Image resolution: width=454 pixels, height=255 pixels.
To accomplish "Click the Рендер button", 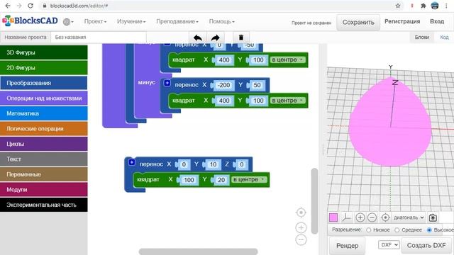I will [x=347, y=246].
